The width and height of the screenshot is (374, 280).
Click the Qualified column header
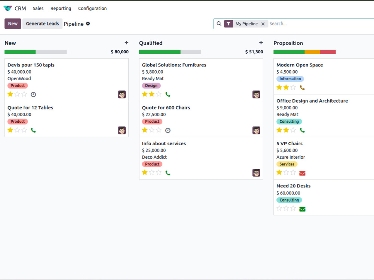(x=151, y=43)
